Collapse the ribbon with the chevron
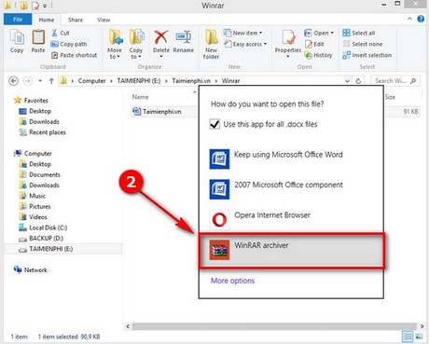Image resolution: width=429 pixels, height=344 pixels. pyautogui.click(x=409, y=19)
